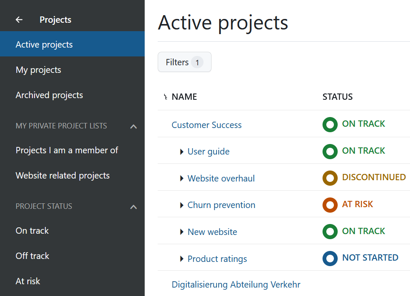Click the green status icon for Customer Success

click(330, 125)
